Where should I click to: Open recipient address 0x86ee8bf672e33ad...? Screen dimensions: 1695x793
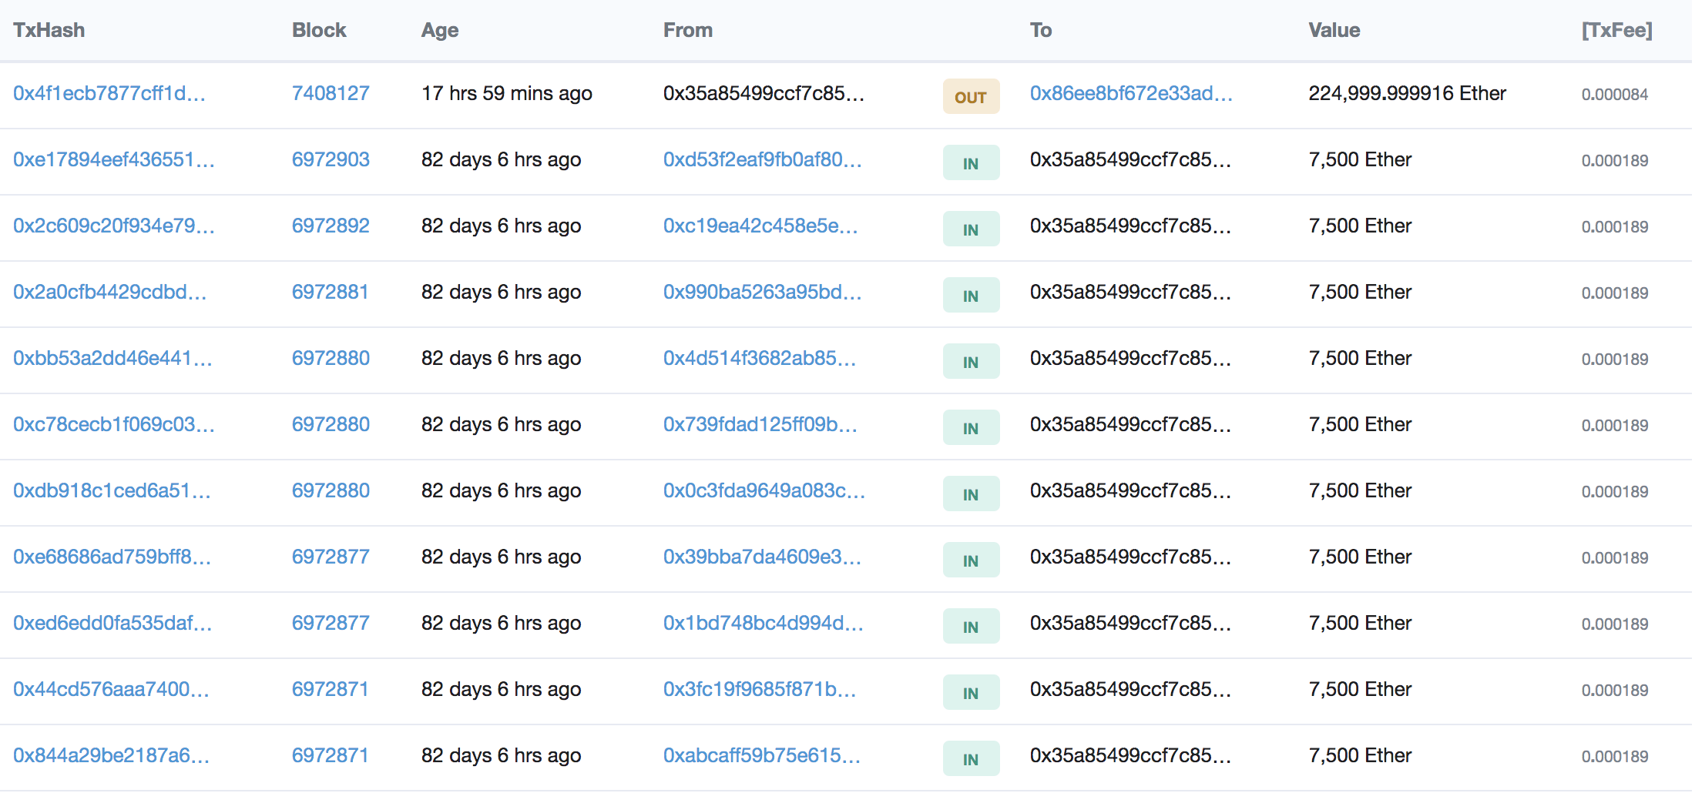click(1132, 93)
